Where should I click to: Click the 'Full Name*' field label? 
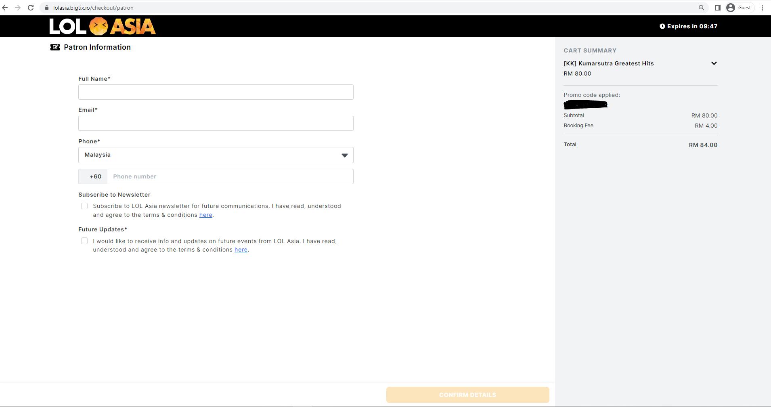pos(94,79)
